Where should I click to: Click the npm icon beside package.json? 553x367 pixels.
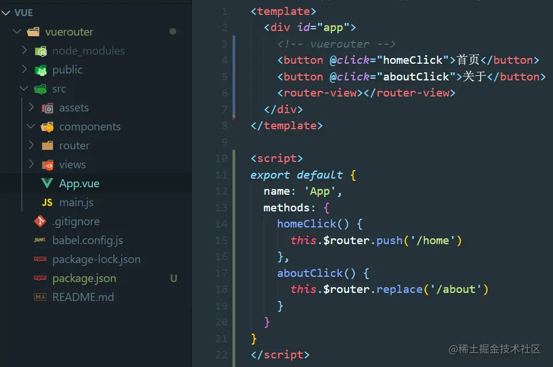(40, 278)
